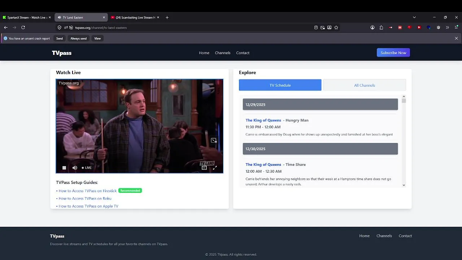462x260 pixels.
Task: Click the dark blue extension icon
Action: point(429,27)
